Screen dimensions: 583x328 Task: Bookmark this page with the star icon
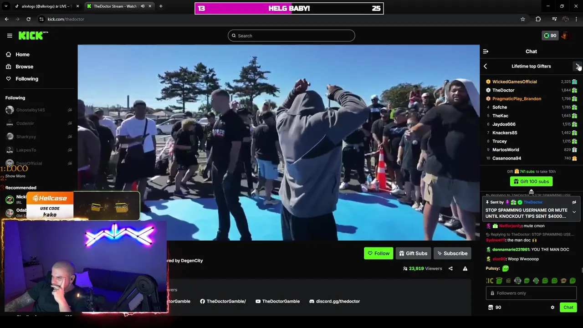[523, 19]
